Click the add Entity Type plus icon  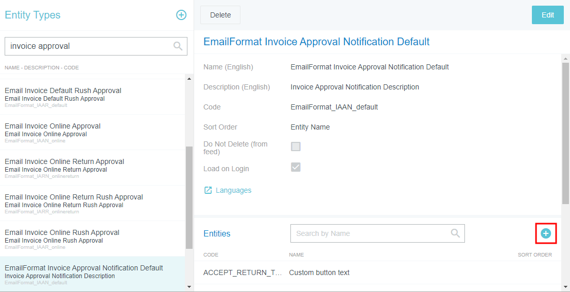pyautogui.click(x=181, y=15)
